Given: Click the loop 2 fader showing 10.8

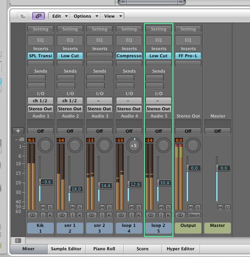Looking at the screenshot, I should [x=164, y=183].
